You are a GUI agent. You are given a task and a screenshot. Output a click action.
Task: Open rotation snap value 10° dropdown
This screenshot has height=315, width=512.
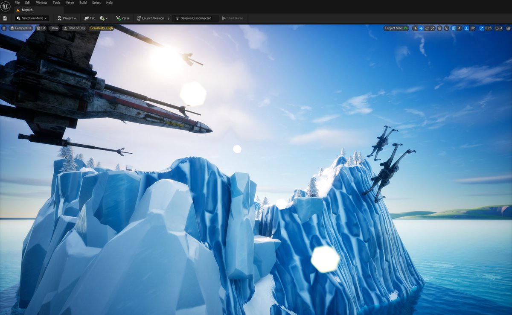point(472,28)
